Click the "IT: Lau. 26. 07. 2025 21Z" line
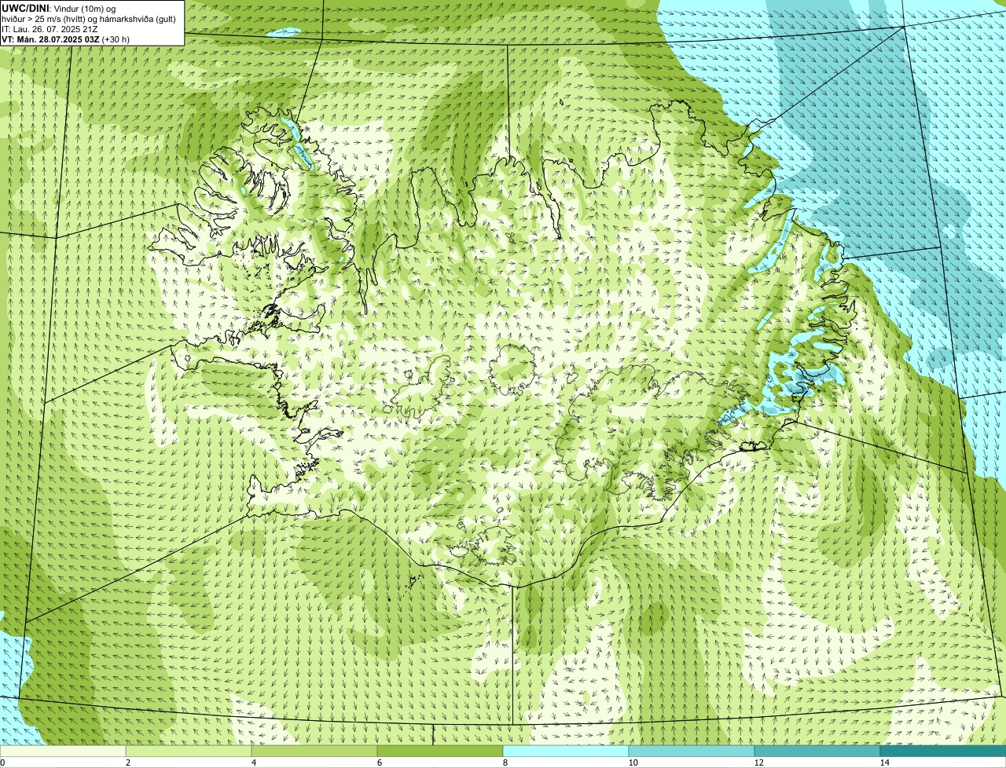Screen dimensions: 1006x768 point(50,29)
